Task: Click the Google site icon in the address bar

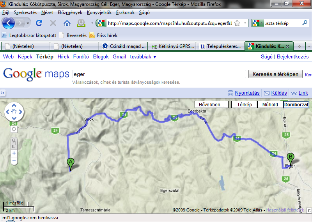Action: 101,23
